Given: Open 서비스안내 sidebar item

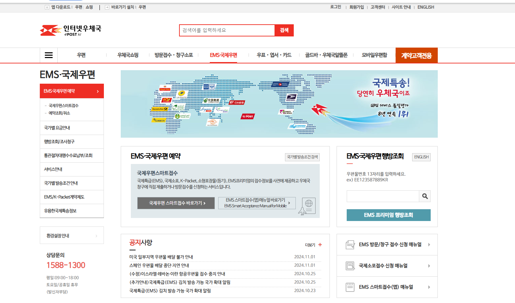Looking at the screenshot, I should point(71,169).
